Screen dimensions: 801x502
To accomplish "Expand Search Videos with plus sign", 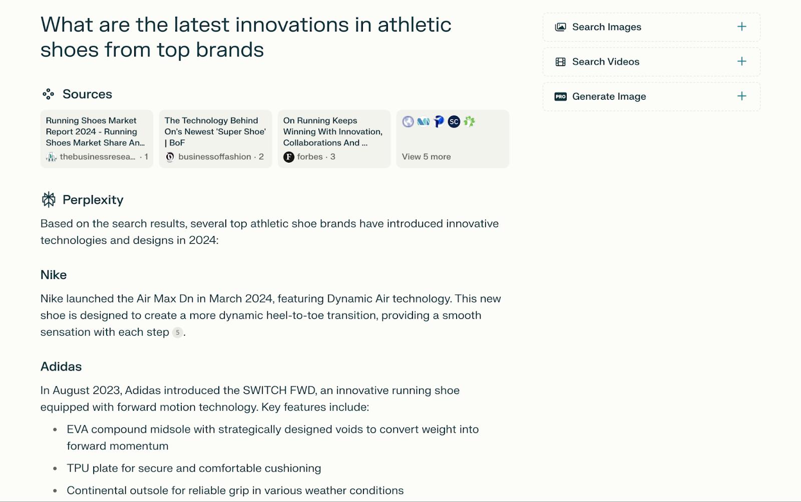I will tap(741, 62).
